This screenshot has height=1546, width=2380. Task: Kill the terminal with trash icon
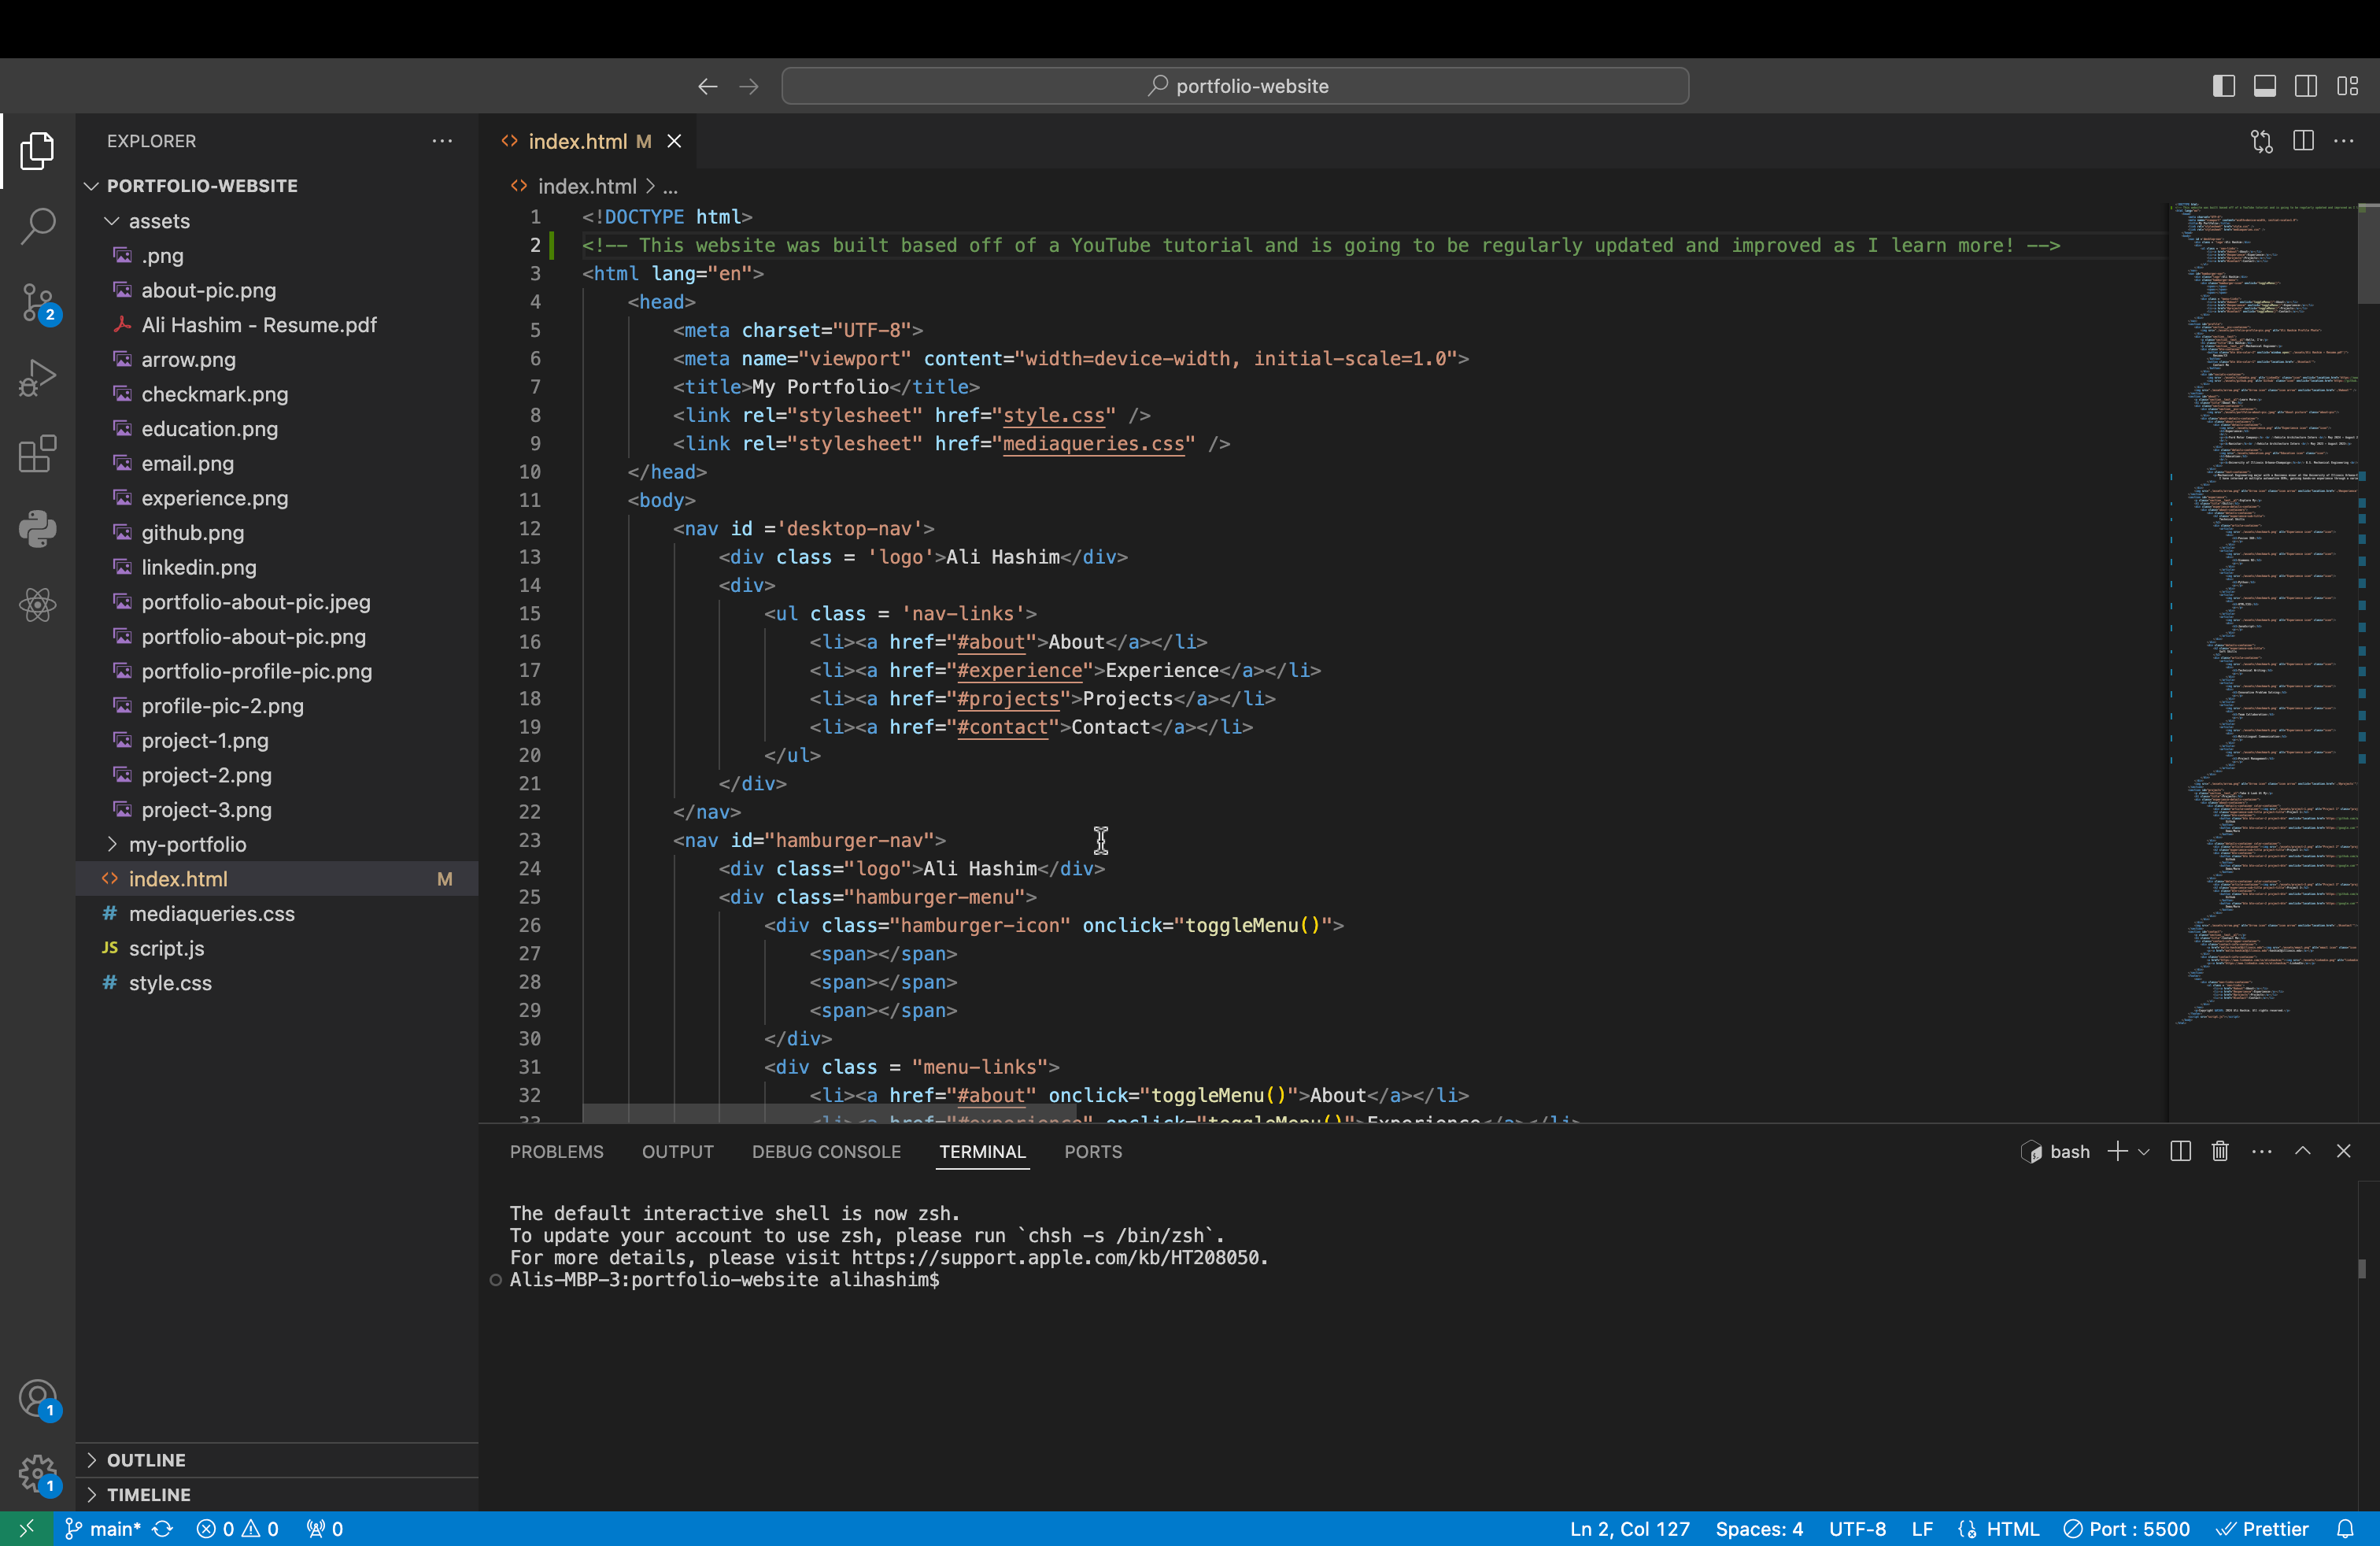tap(2220, 1151)
